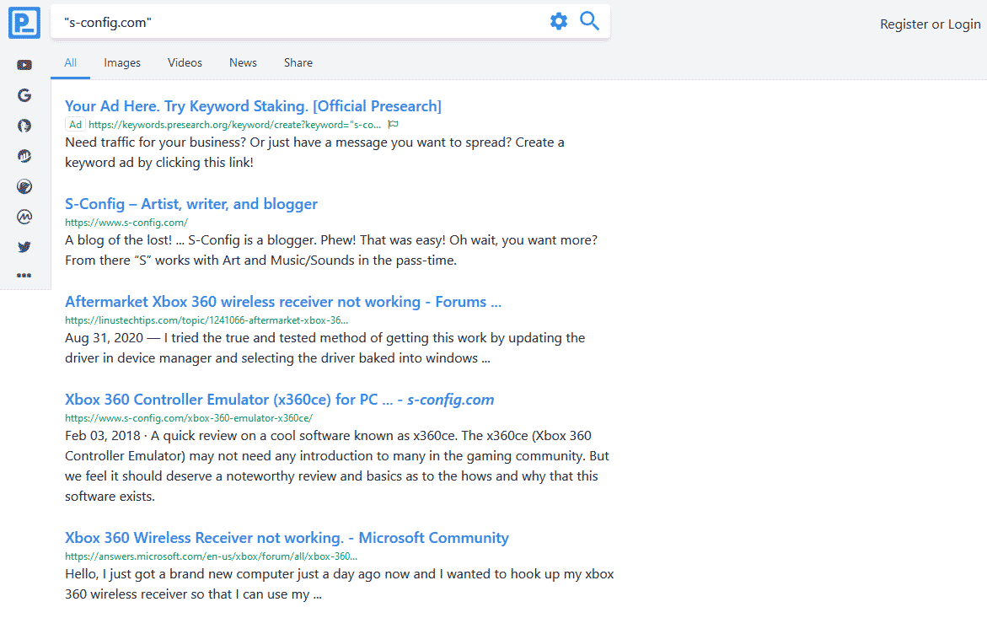Select the All results tab

tap(71, 63)
